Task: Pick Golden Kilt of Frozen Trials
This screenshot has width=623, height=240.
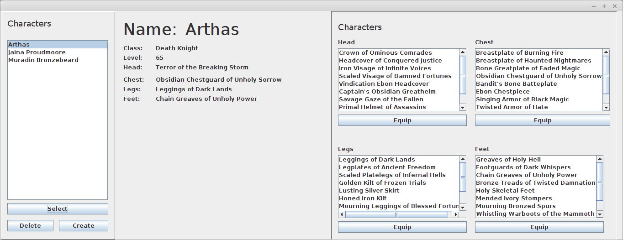Action: pyautogui.click(x=399, y=183)
